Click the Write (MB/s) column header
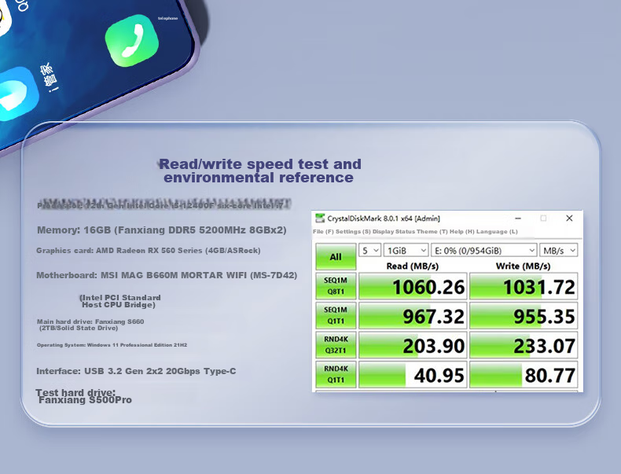Viewport: 621px width, 474px height. coord(523,266)
